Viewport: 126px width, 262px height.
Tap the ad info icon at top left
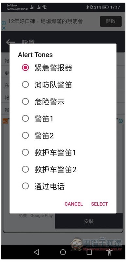coord(4,23)
